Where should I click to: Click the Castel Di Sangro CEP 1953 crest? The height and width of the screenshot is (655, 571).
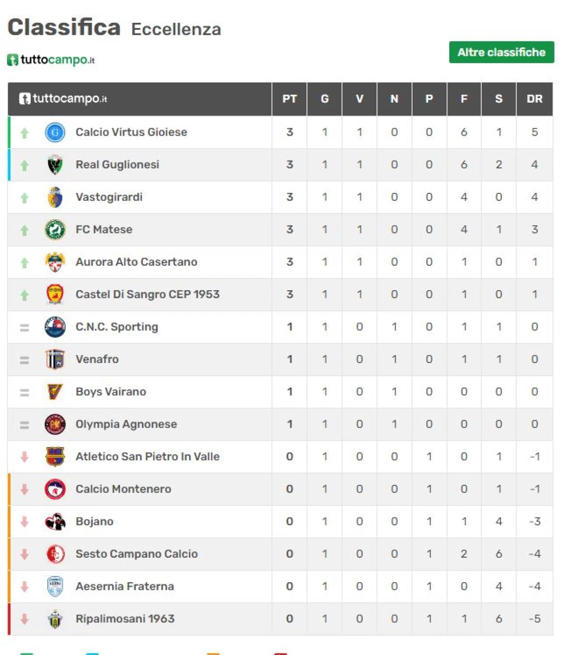(55, 295)
